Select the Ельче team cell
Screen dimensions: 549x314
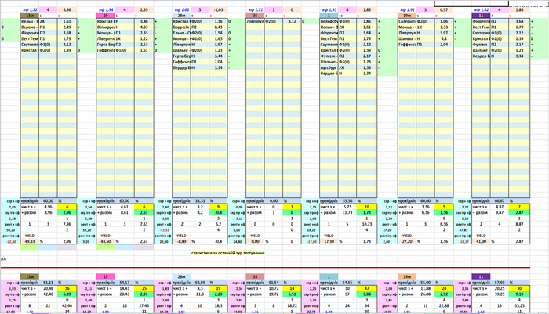(182, 33)
